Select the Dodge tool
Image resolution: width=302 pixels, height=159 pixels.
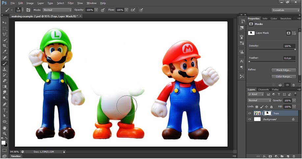[4, 98]
